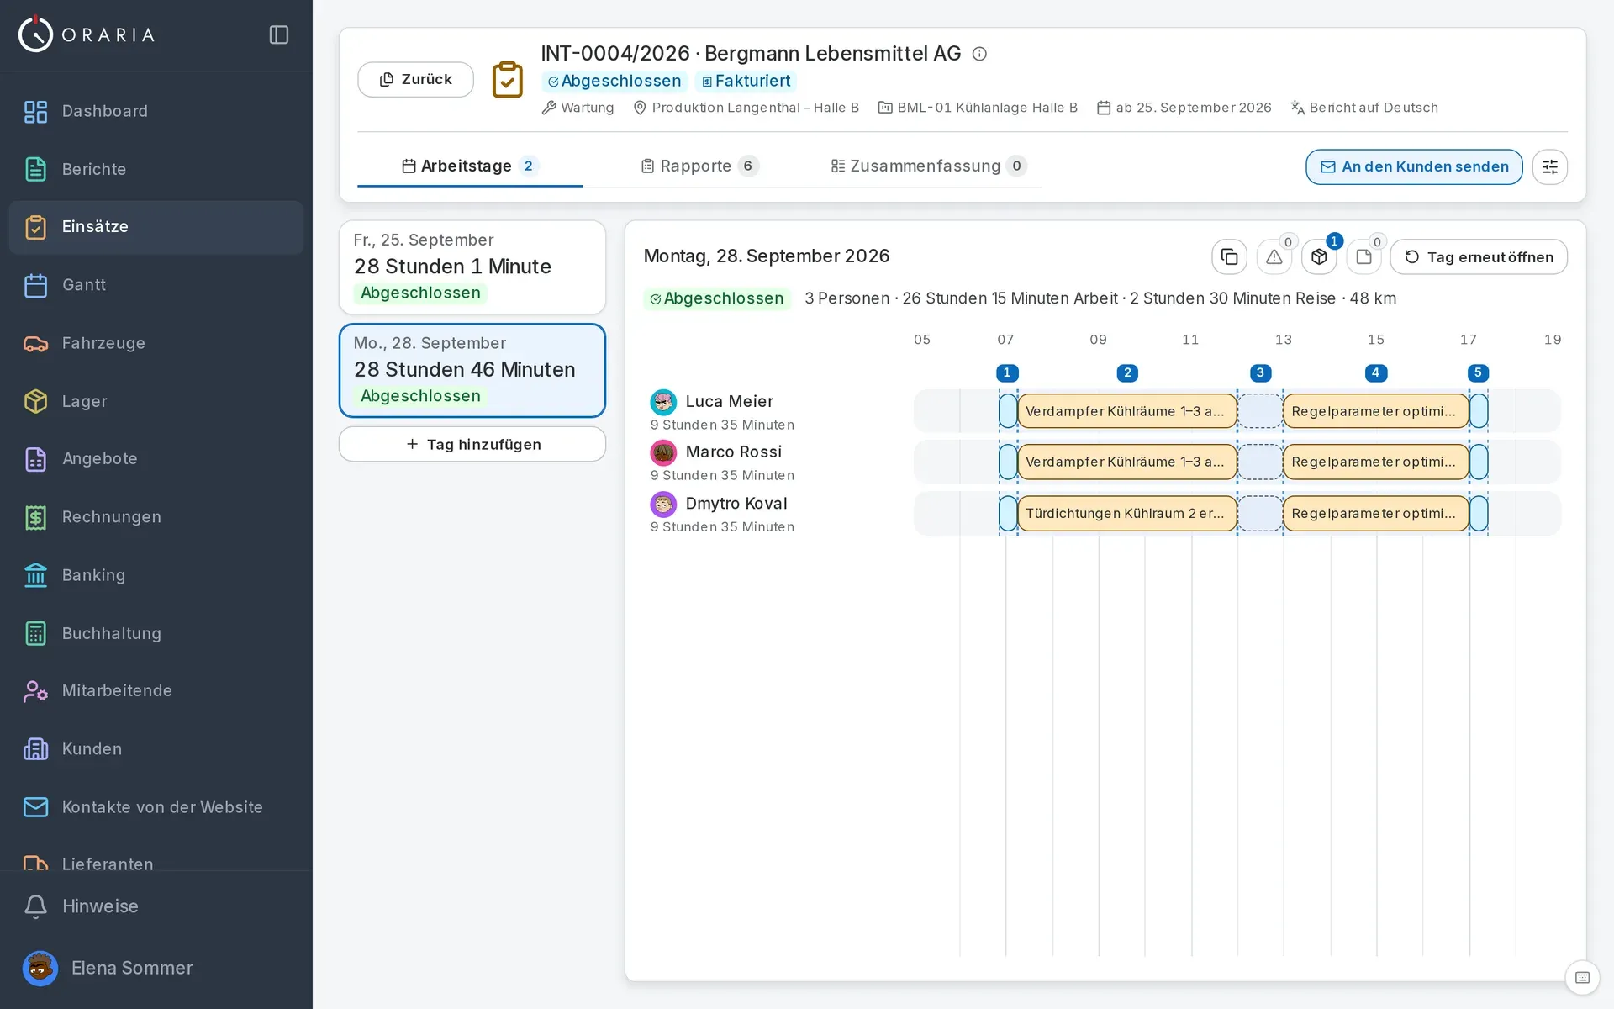Open Elena Sommer user profile
This screenshot has height=1009, width=1614.
coord(156,968)
